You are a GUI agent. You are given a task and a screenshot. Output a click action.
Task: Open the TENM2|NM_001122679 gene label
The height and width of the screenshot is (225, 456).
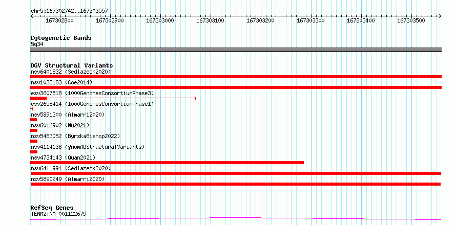pos(58,214)
